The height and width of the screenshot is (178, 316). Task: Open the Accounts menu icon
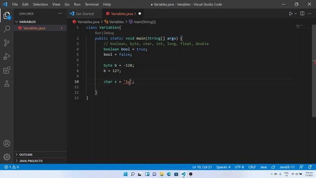tap(6, 143)
